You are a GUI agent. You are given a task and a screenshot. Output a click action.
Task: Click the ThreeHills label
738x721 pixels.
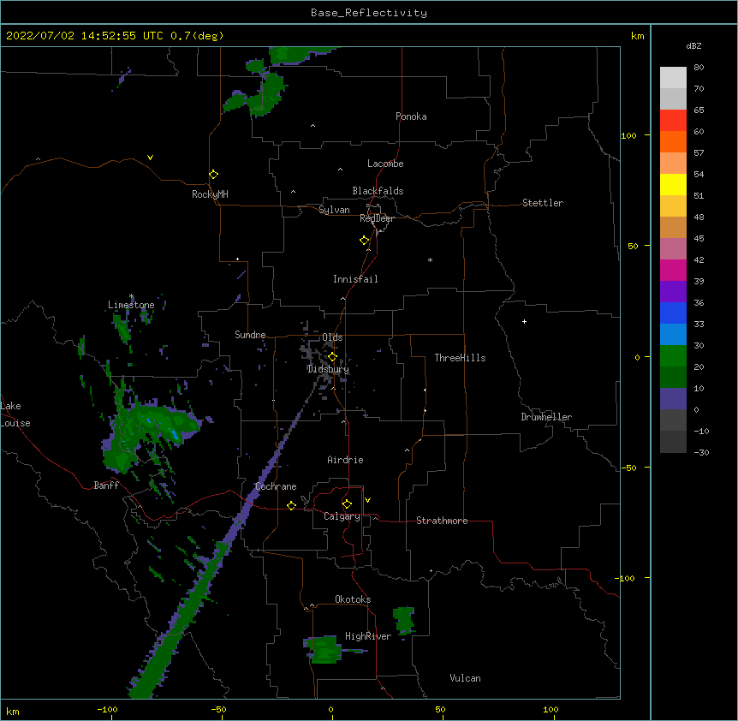pos(460,358)
